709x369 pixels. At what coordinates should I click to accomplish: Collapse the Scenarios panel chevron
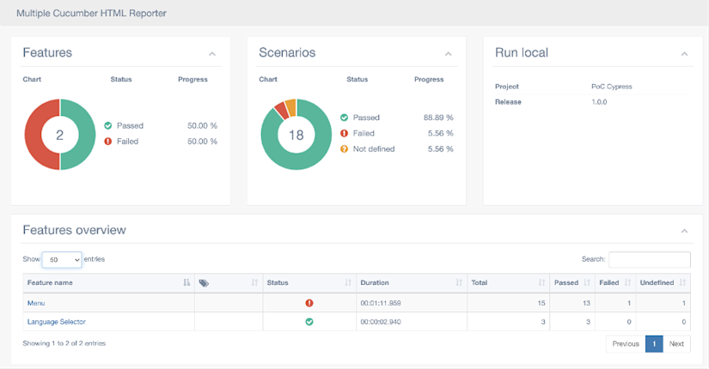pos(448,54)
